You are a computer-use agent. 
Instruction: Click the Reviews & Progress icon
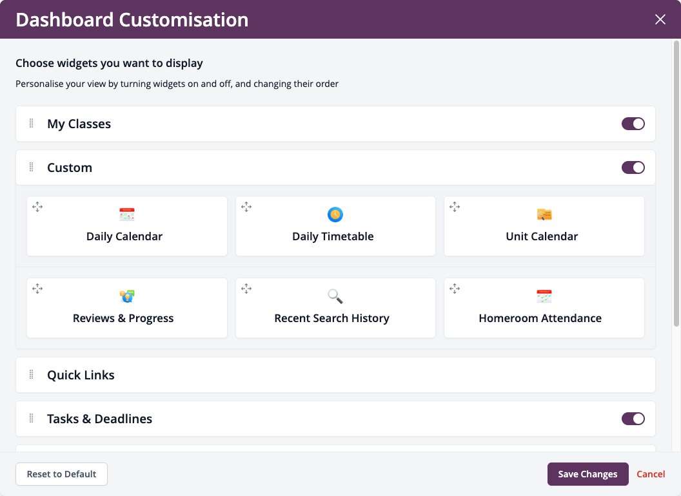click(127, 296)
